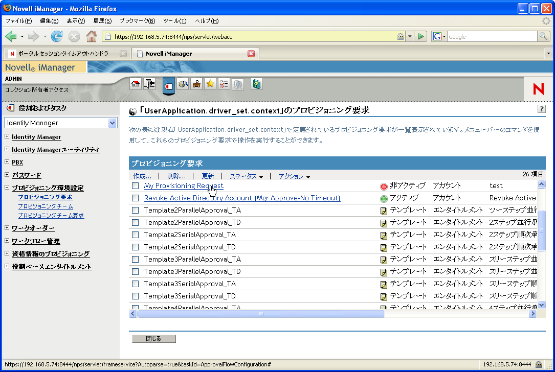Expand the ワークオーダー tree node
The height and width of the screenshot is (372, 555).
pyautogui.click(x=7, y=227)
